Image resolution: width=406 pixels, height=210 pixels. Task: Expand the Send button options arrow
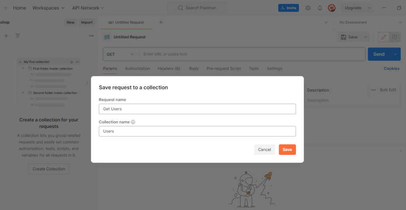click(396, 54)
